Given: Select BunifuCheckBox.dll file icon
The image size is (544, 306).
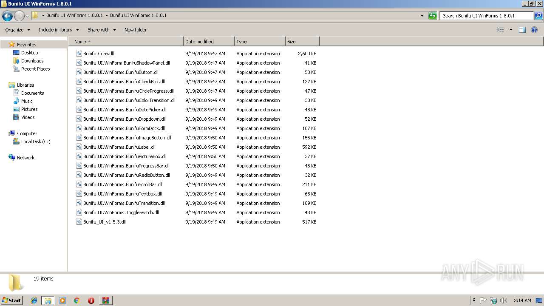Looking at the screenshot, I should [x=79, y=82].
